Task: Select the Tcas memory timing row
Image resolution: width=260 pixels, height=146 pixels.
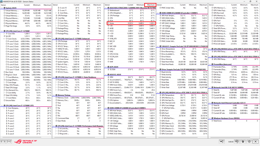Action: coord(78,103)
